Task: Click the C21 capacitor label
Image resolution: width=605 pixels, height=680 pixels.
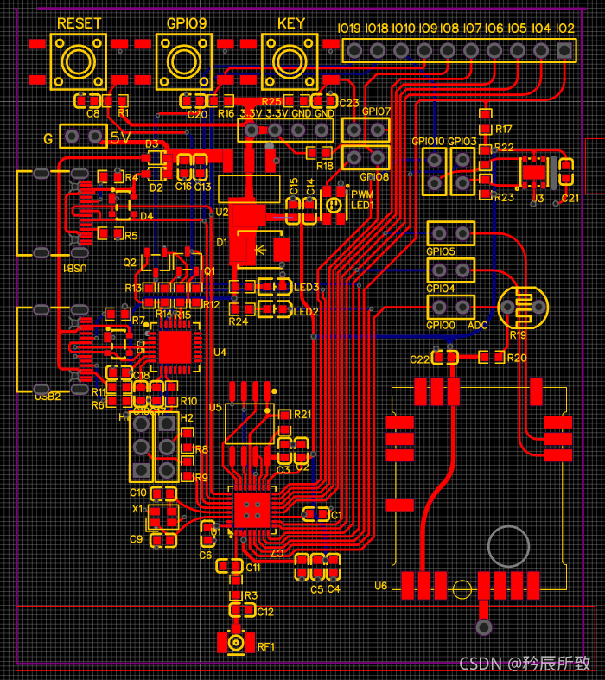Action: [570, 198]
